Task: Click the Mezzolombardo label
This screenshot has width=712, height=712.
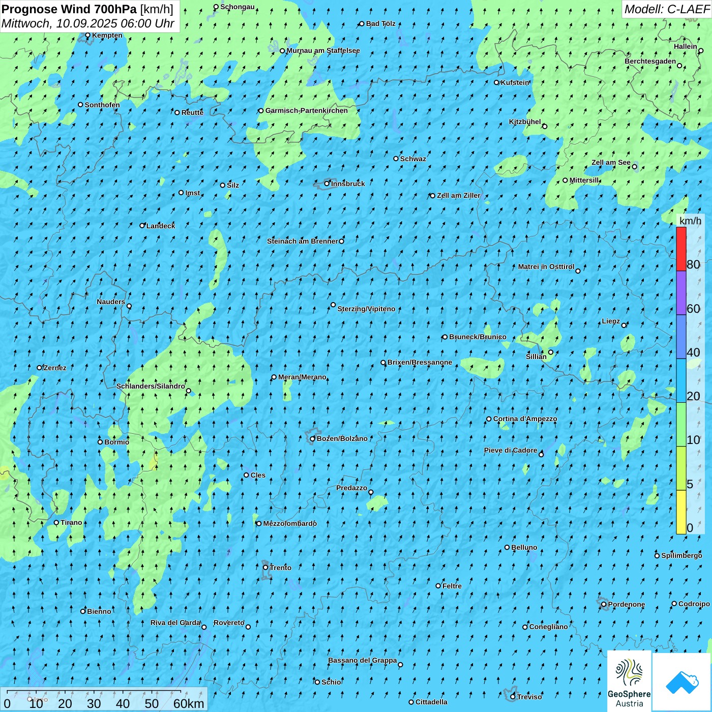Action: pos(290,523)
